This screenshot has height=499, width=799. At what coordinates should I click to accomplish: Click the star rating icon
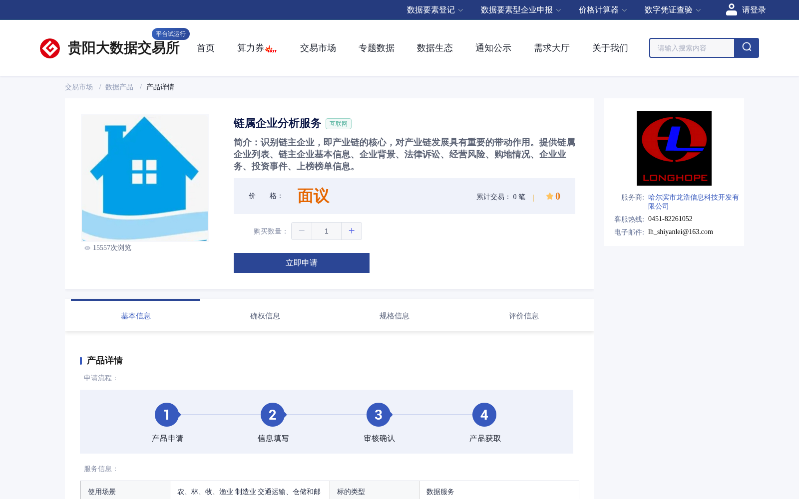click(x=549, y=196)
